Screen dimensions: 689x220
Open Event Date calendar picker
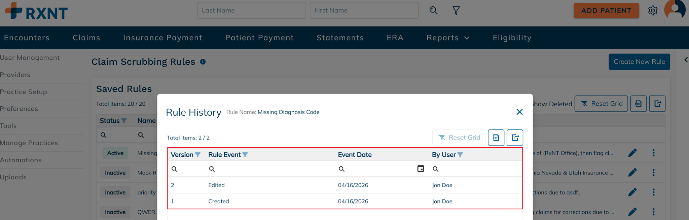[421, 168]
